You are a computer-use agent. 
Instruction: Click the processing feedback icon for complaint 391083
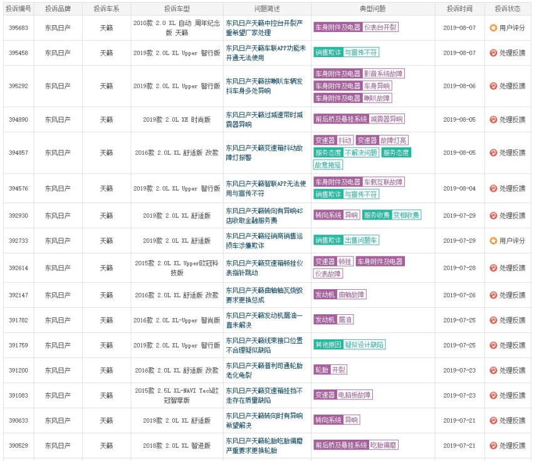tap(493, 396)
